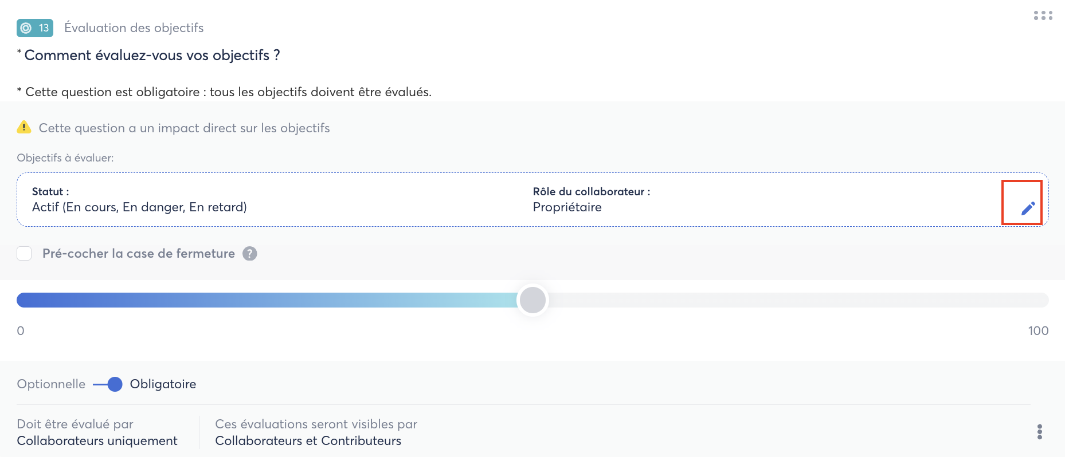This screenshot has width=1065, height=457.
Task: Toggle the Optionnelle/Obligatoire switch
Action: pyautogui.click(x=108, y=384)
